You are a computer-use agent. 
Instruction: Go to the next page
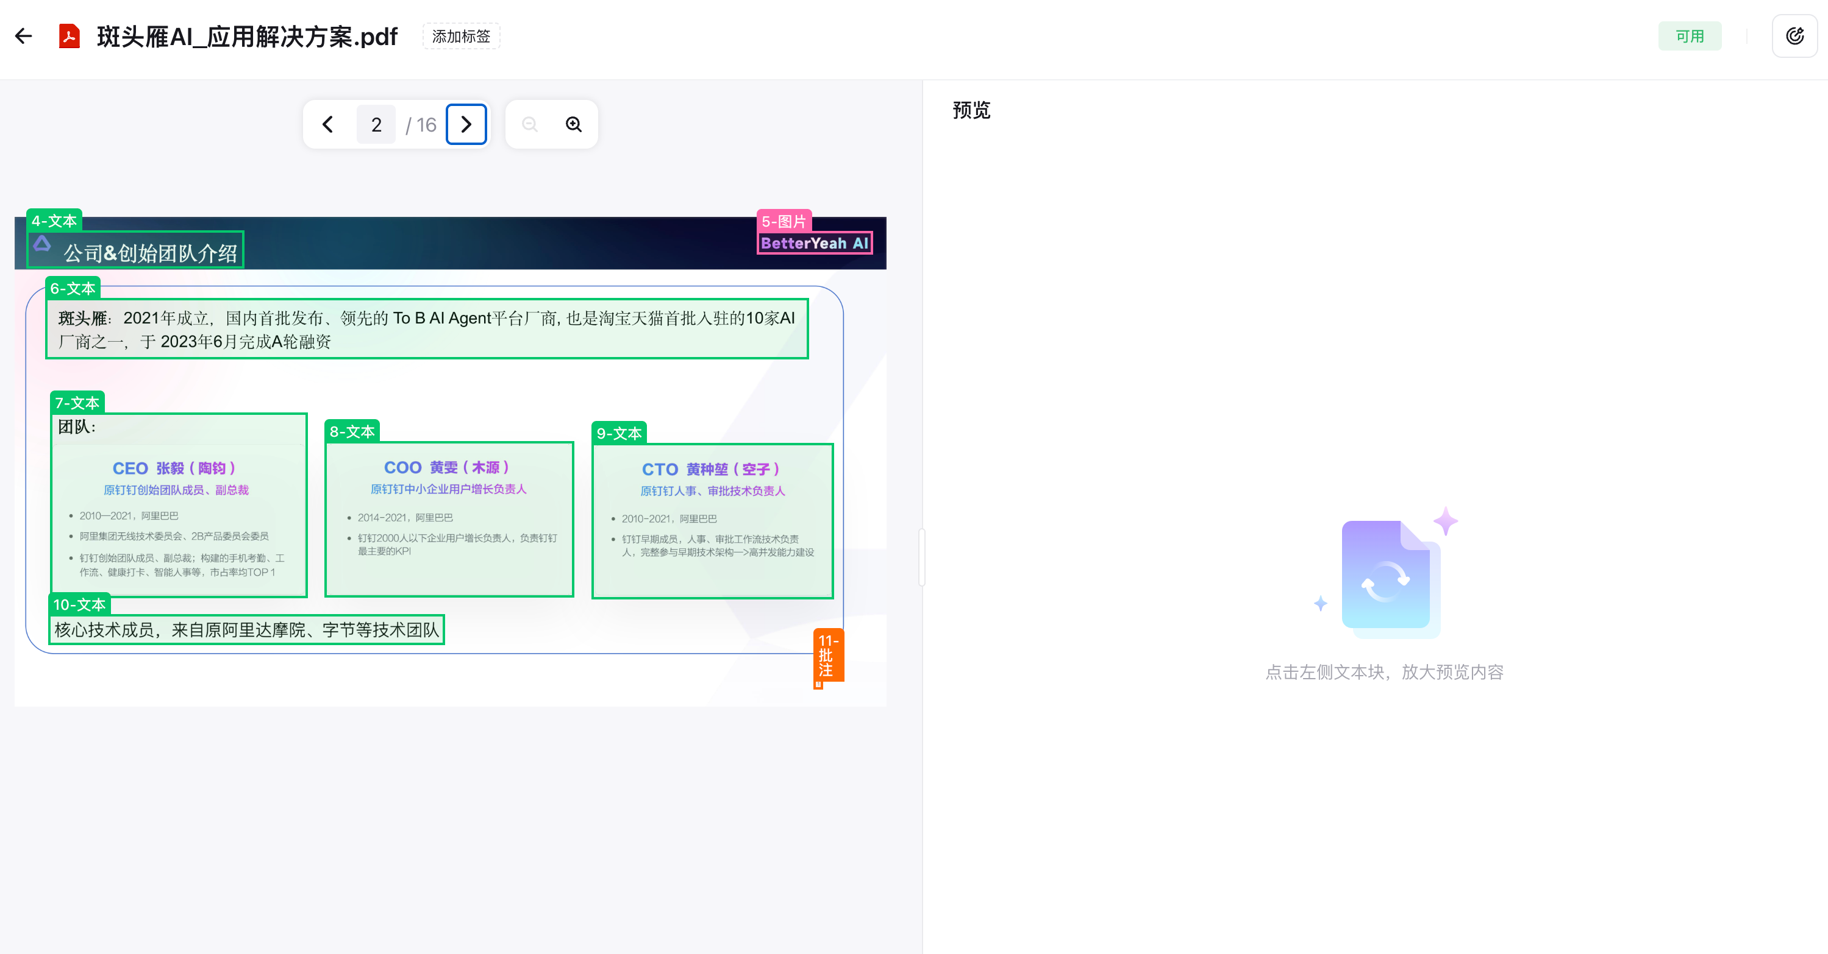coord(466,125)
